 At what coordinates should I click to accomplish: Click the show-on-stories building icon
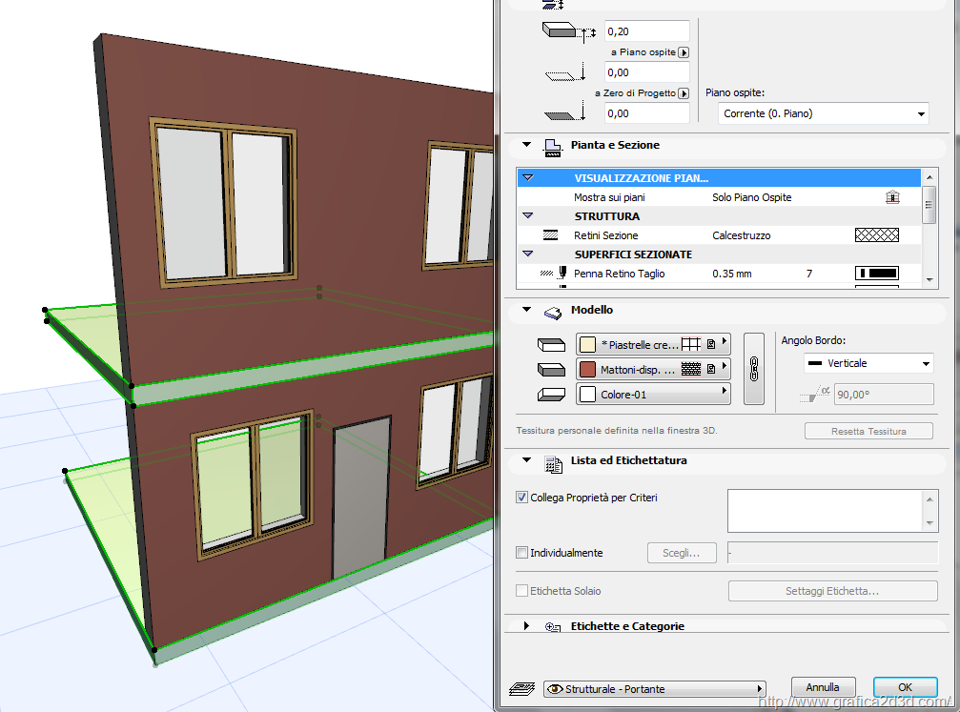pyautogui.click(x=892, y=197)
